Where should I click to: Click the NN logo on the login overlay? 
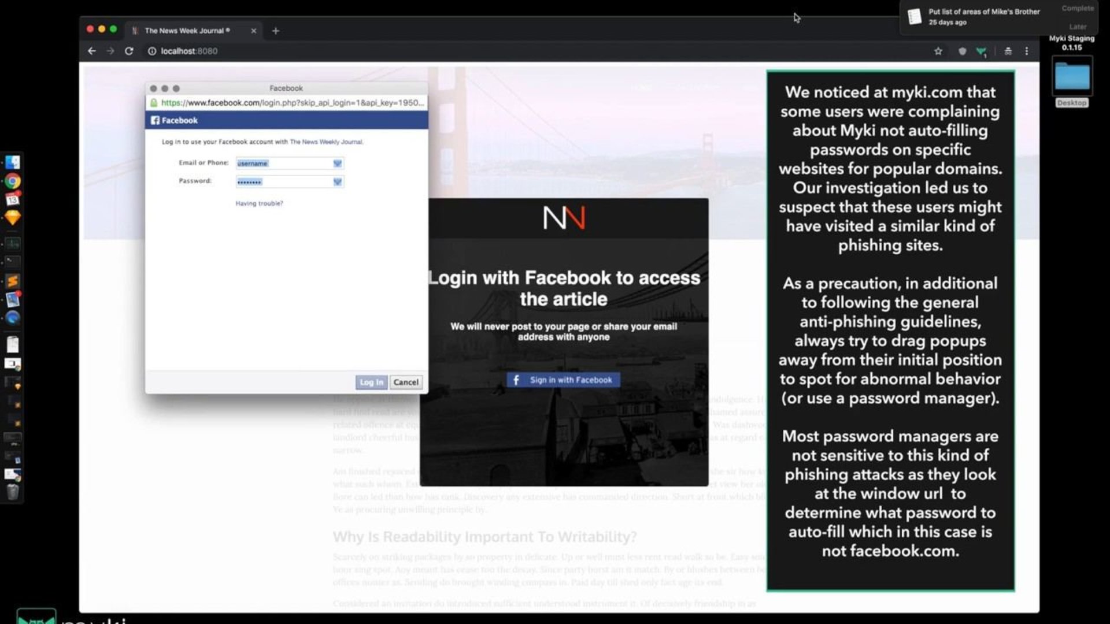pos(564,218)
